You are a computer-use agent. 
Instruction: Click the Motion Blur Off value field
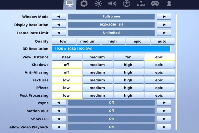pyautogui.click(x=111, y=111)
